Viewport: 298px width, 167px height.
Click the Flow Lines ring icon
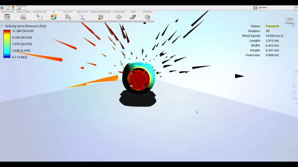click(x=119, y=17)
